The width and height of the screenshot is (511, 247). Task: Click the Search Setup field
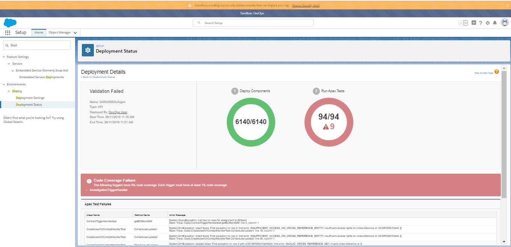(x=253, y=23)
